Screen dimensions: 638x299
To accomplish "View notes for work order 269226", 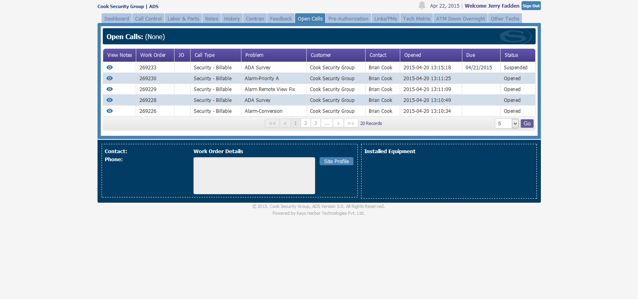I will [110, 111].
